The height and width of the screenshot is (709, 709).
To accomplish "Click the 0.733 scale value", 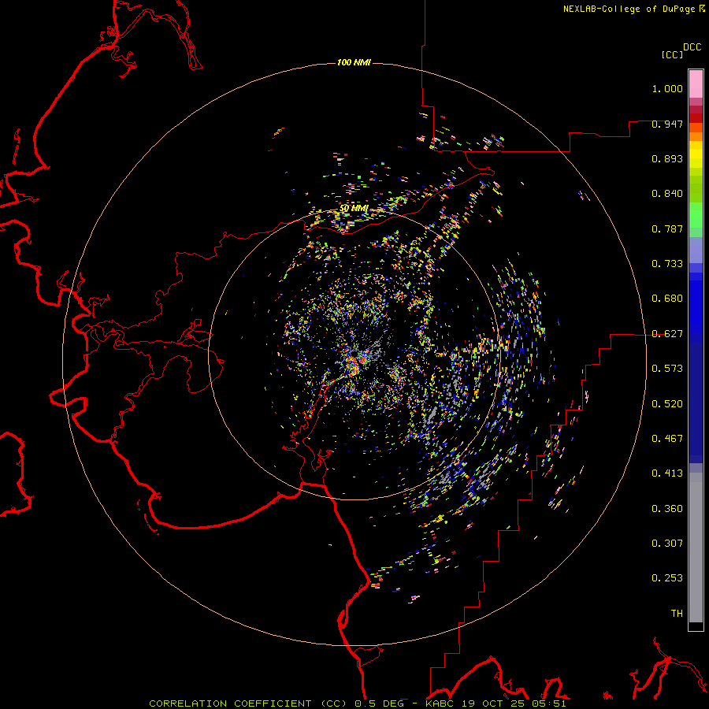I will [x=667, y=264].
